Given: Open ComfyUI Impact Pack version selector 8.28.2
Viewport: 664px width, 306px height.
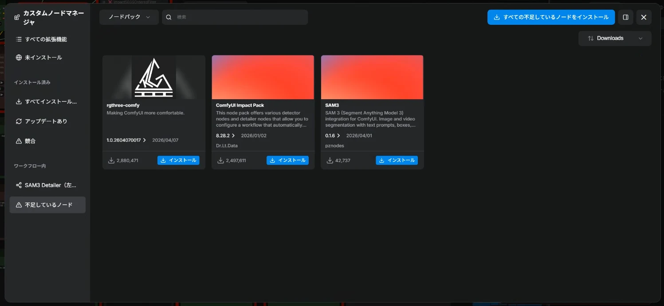Looking at the screenshot, I should [x=225, y=136].
